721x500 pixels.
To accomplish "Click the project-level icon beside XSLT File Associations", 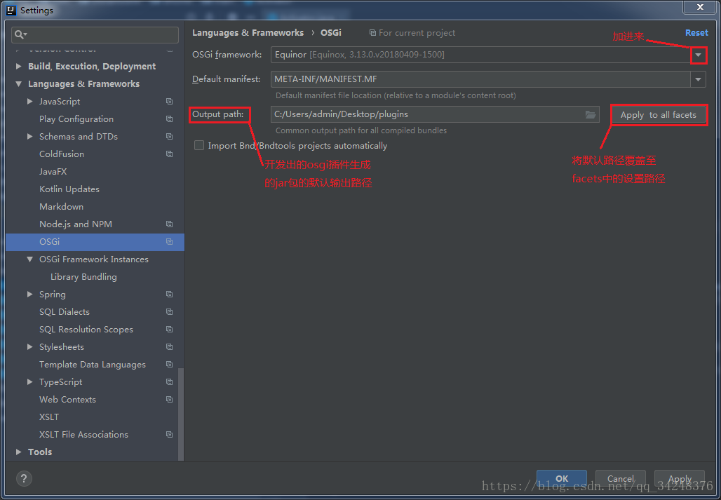I will coord(169,434).
